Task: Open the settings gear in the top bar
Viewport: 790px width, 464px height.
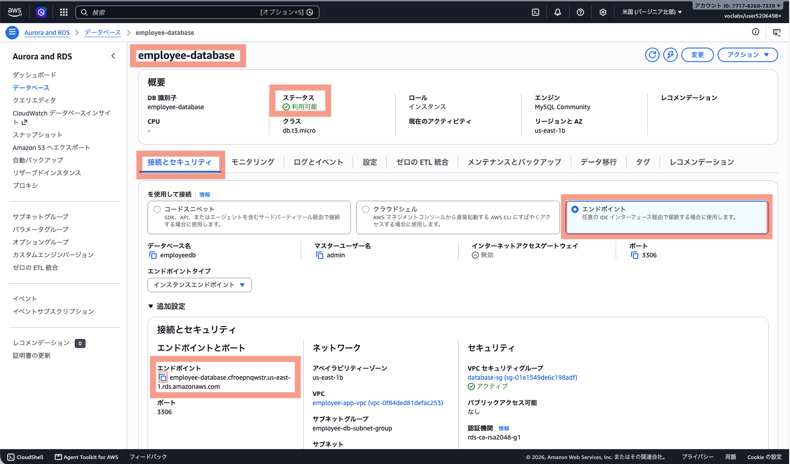Action: [603, 12]
